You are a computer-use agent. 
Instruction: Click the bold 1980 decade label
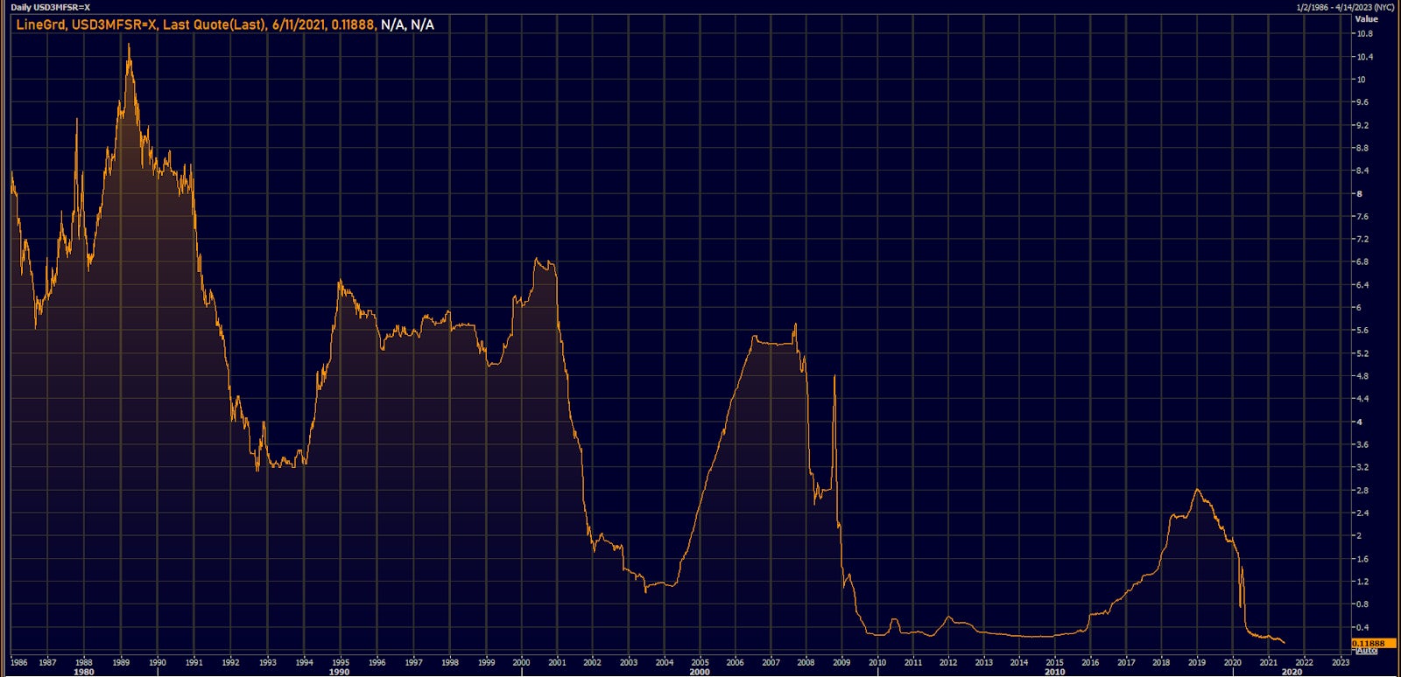tap(84, 672)
